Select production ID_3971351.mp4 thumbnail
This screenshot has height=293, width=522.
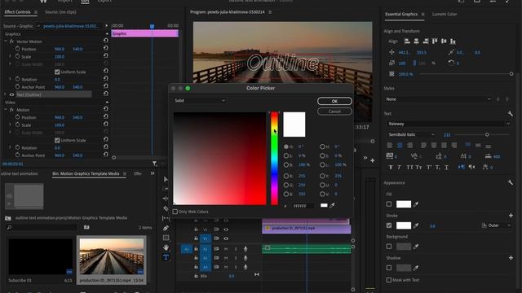[112, 256]
